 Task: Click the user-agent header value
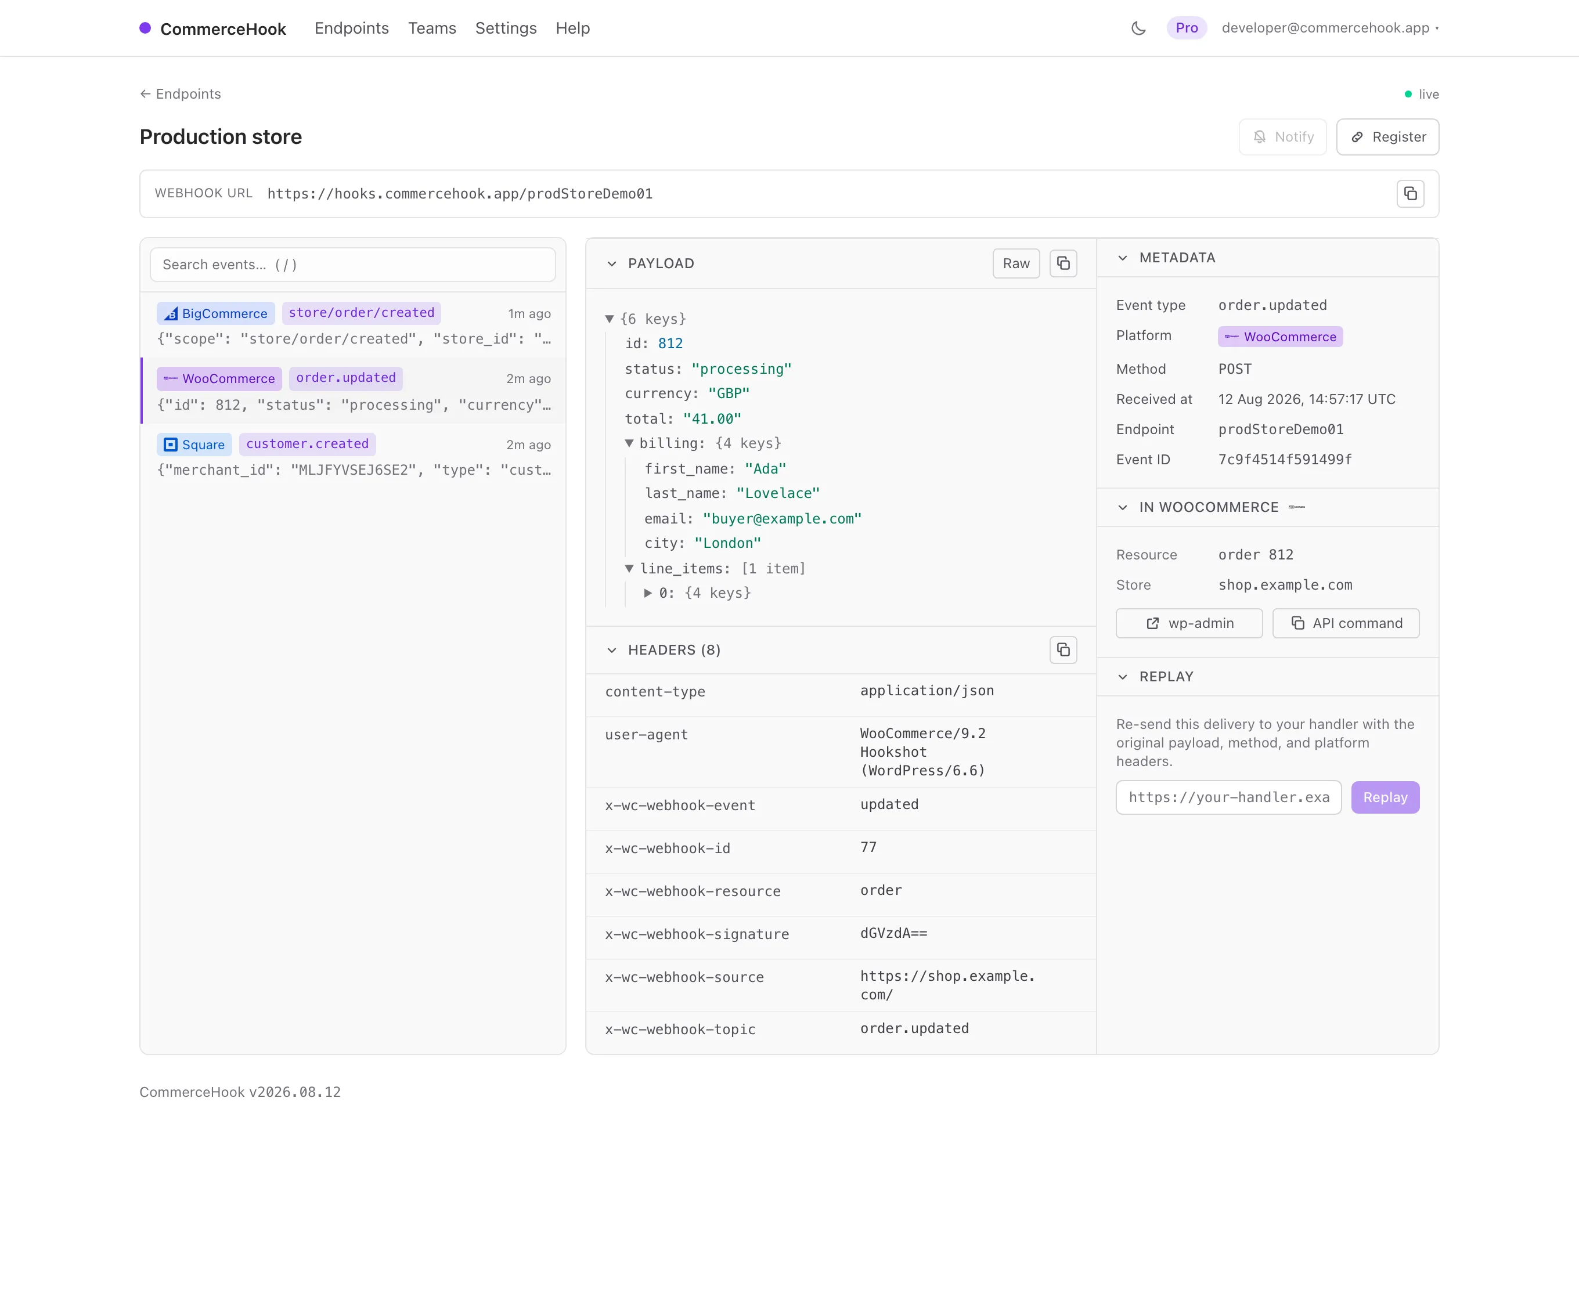tap(923, 752)
